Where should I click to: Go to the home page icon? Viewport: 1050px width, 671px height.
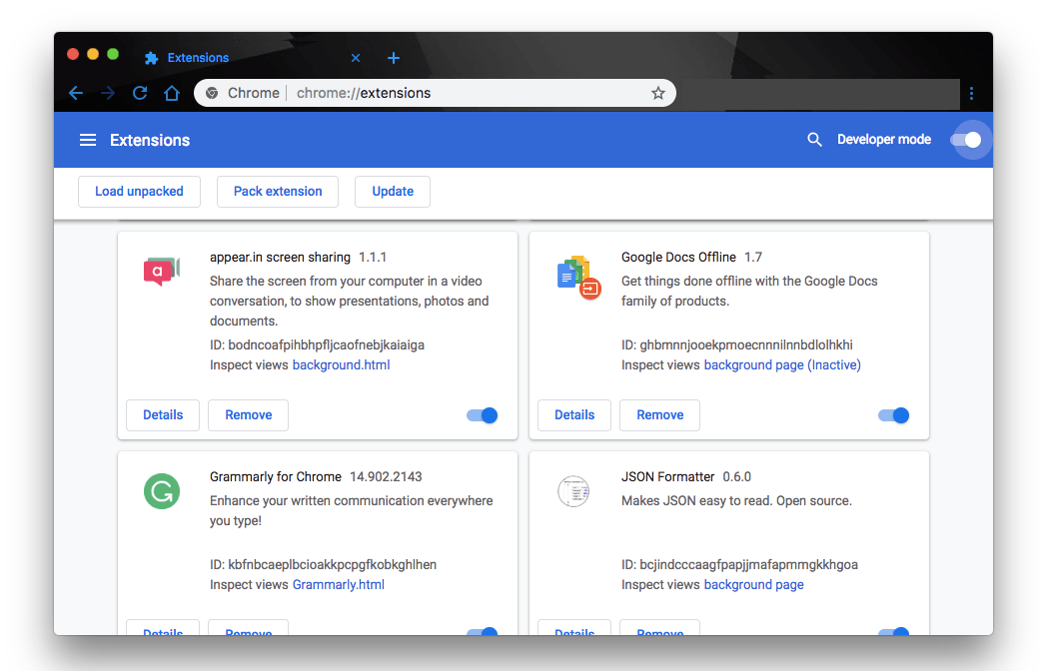(x=172, y=93)
